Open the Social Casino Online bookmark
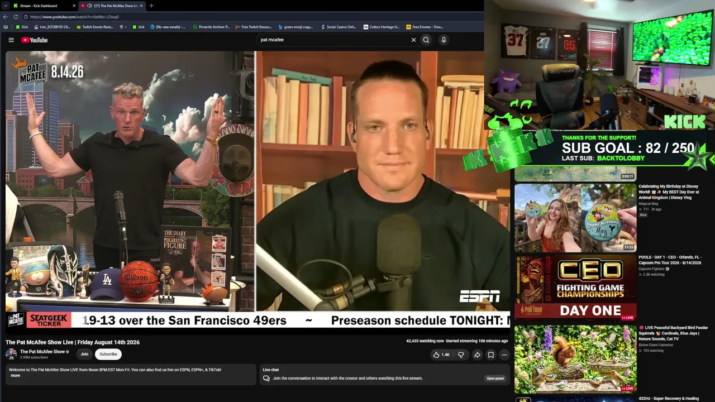715x402 pixels. [x=339, y=27]
